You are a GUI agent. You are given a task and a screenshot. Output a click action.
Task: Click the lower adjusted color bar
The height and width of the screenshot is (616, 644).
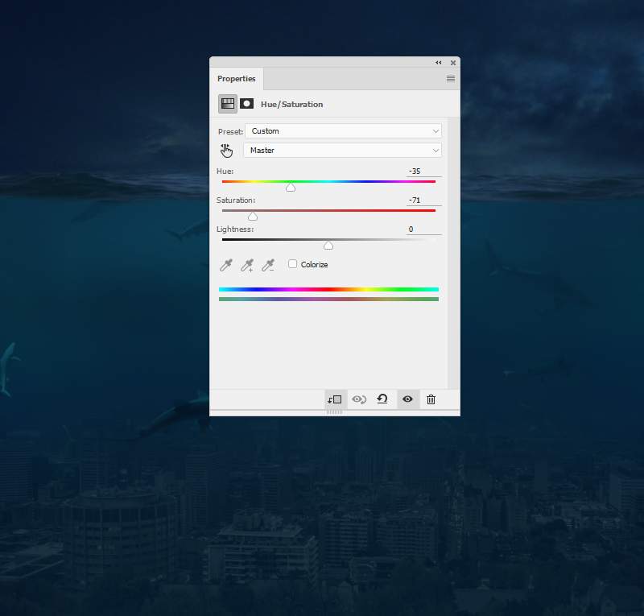tap(328, 300)
